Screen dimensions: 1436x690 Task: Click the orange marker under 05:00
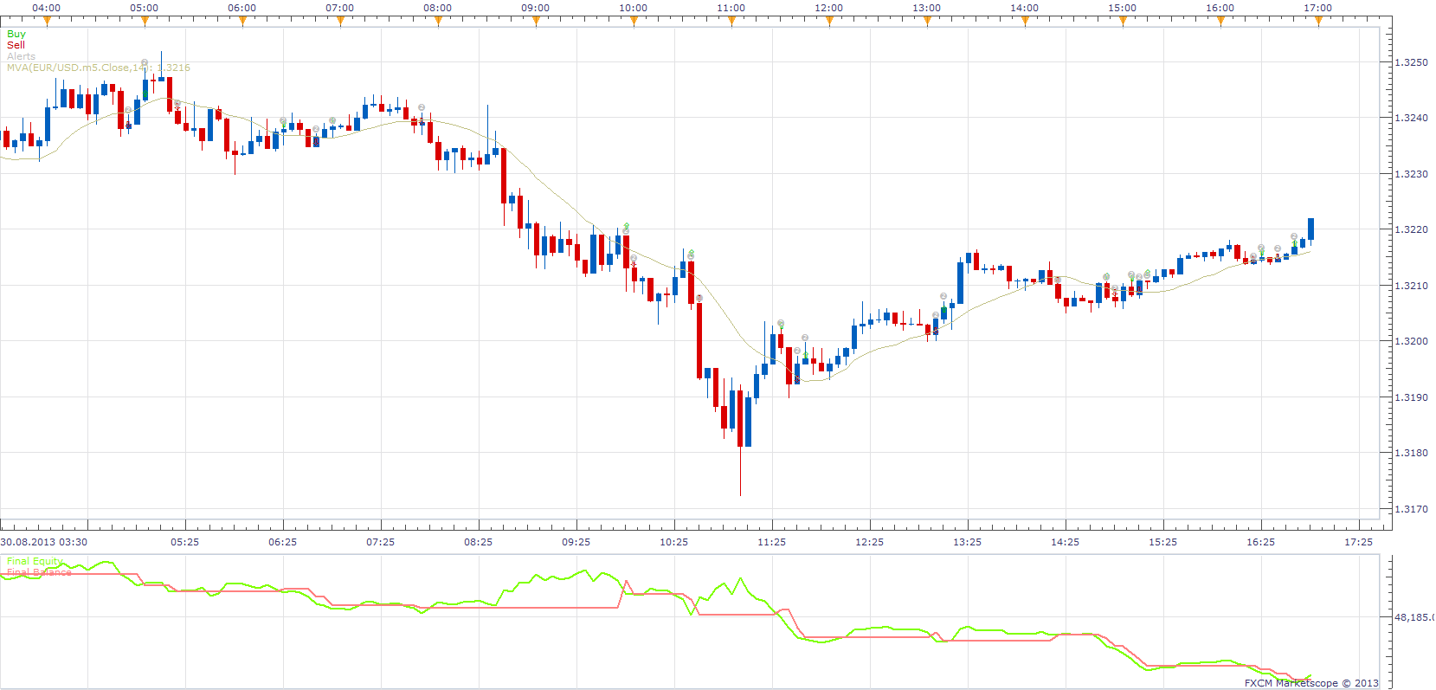[145, 22]
